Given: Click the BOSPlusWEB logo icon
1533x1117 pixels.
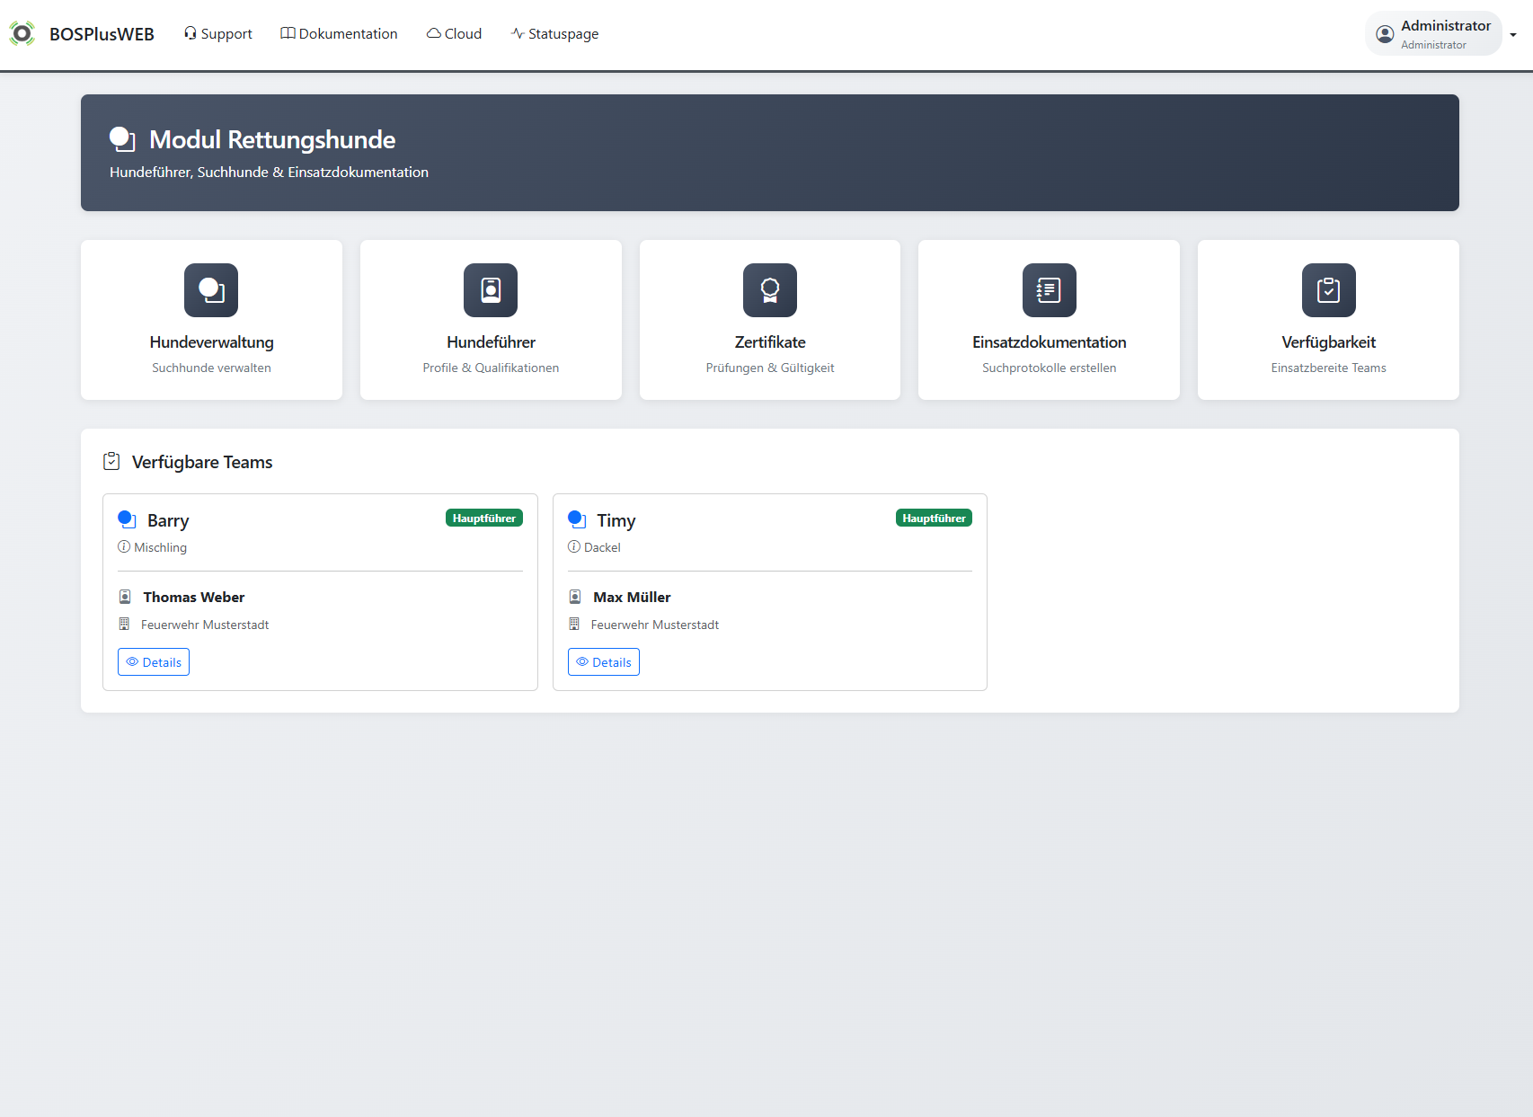Looking at the screenshot, I should pos(22,34).
